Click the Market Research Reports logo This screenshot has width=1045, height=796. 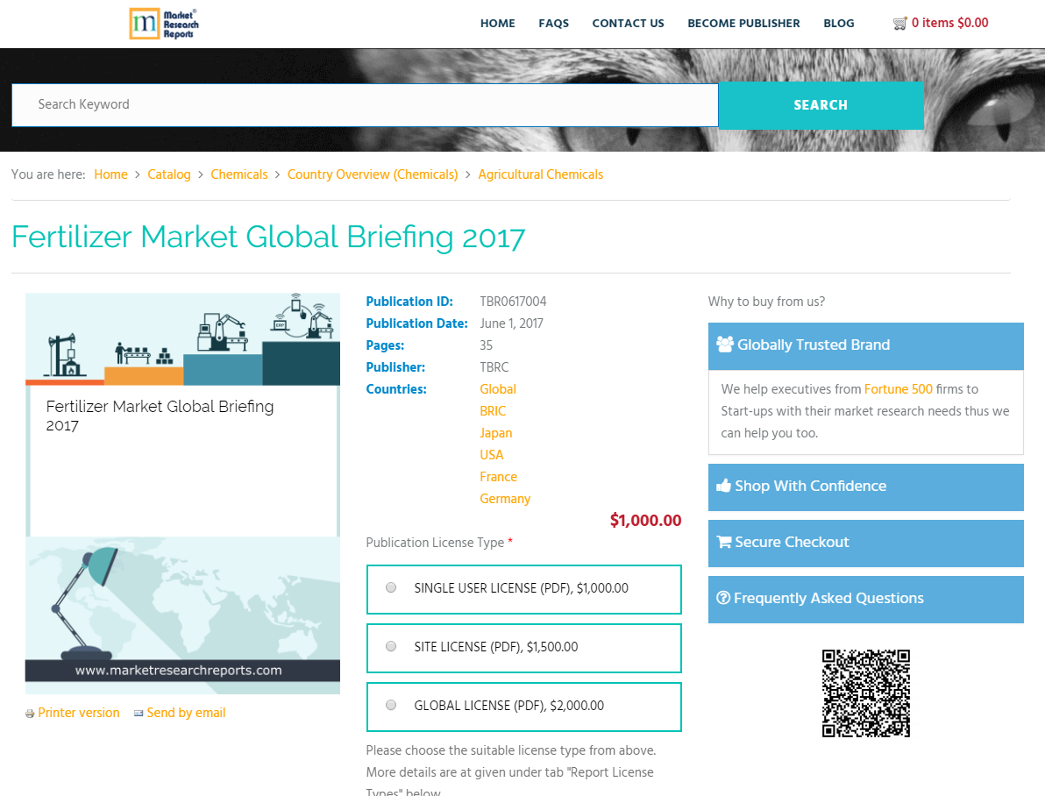tap(163, 24)
